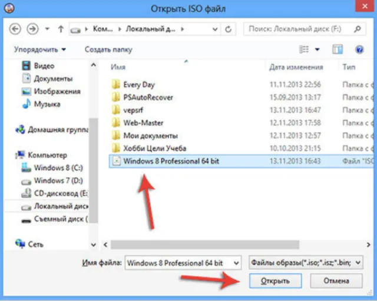Click the ISO file icon
Image resolution: width=377 pixels, height=301 pixels.
coord(117,161)
